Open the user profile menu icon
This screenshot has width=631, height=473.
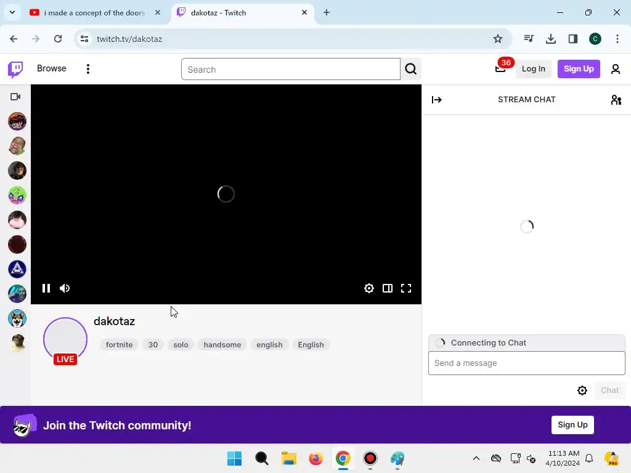point(616,69)
